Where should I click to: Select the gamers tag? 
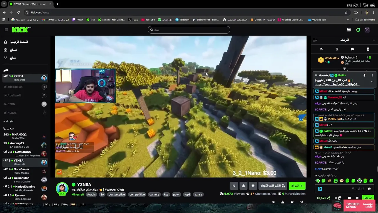(154, 195)
